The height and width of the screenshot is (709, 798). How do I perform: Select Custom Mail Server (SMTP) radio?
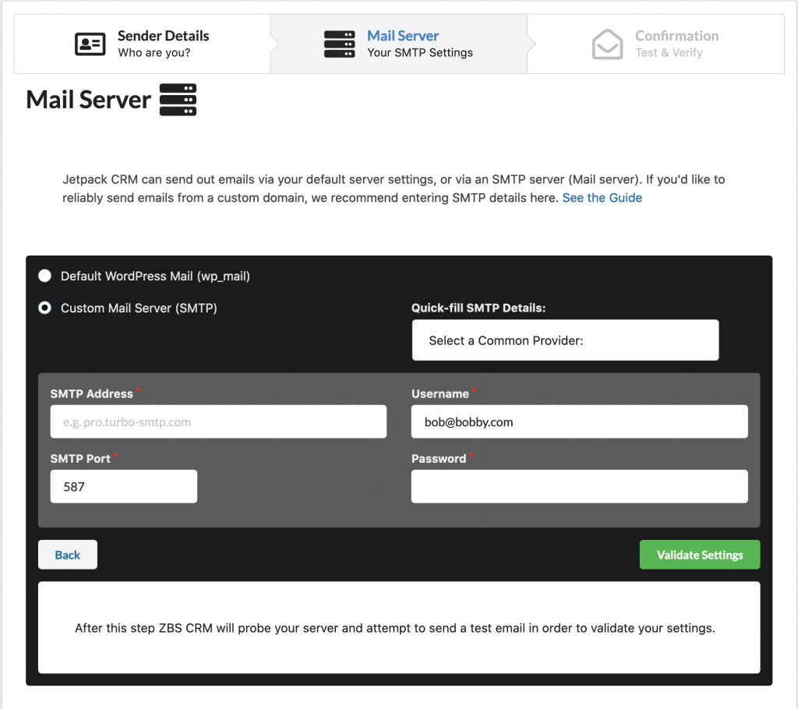point(44,308)
